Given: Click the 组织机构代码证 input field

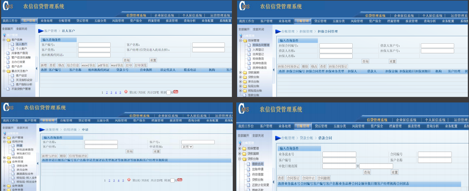Looking at the screenshot, I should [x=94, y=55].
